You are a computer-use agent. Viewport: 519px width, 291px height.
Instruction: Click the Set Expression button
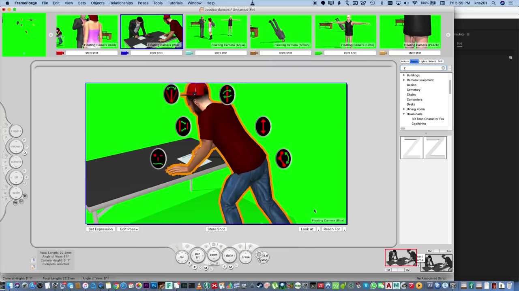click(101, 229)
